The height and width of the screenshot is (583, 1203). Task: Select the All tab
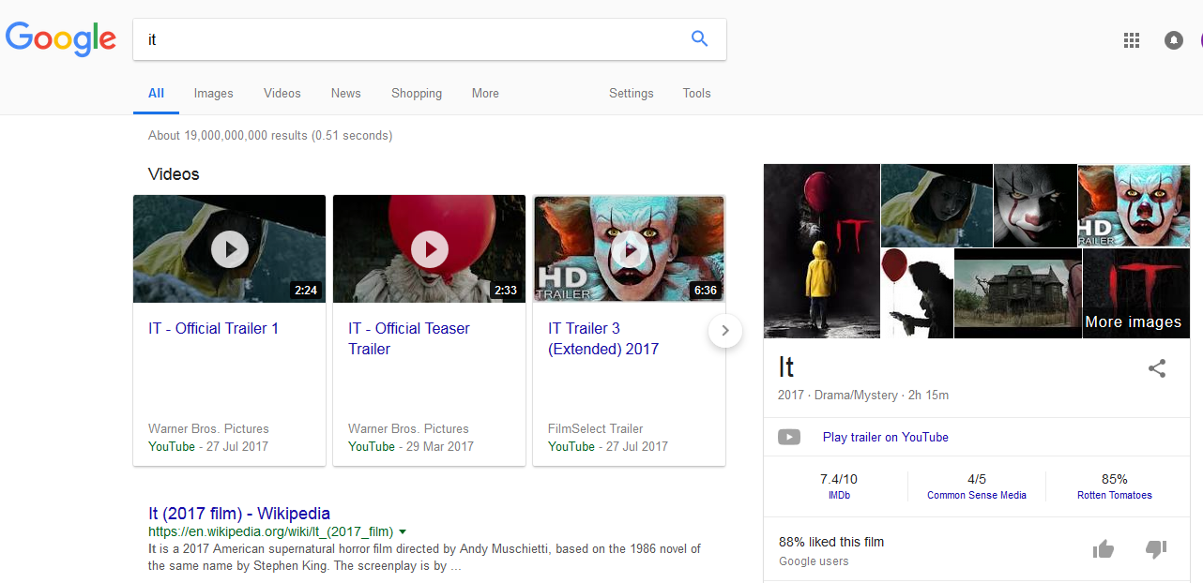point(156,93)
